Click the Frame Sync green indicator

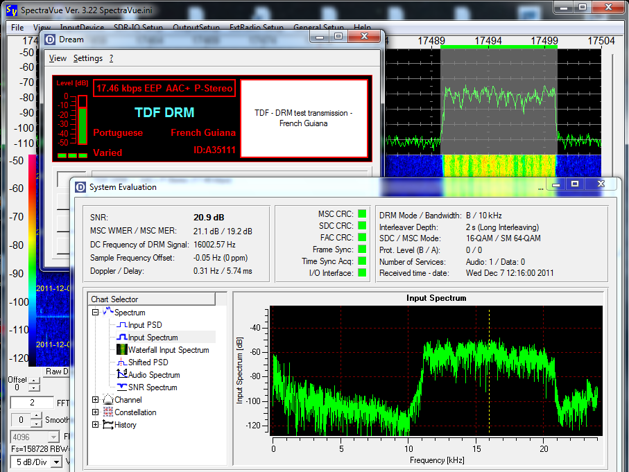click(x=361, y=250)
